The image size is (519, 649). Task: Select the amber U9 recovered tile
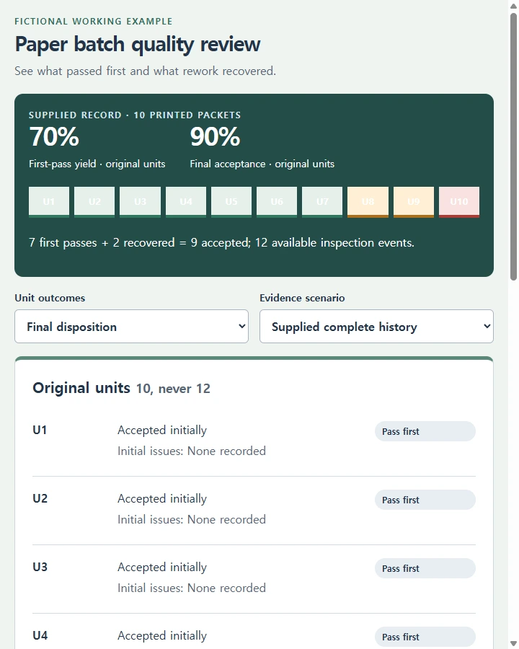(414, 202)
